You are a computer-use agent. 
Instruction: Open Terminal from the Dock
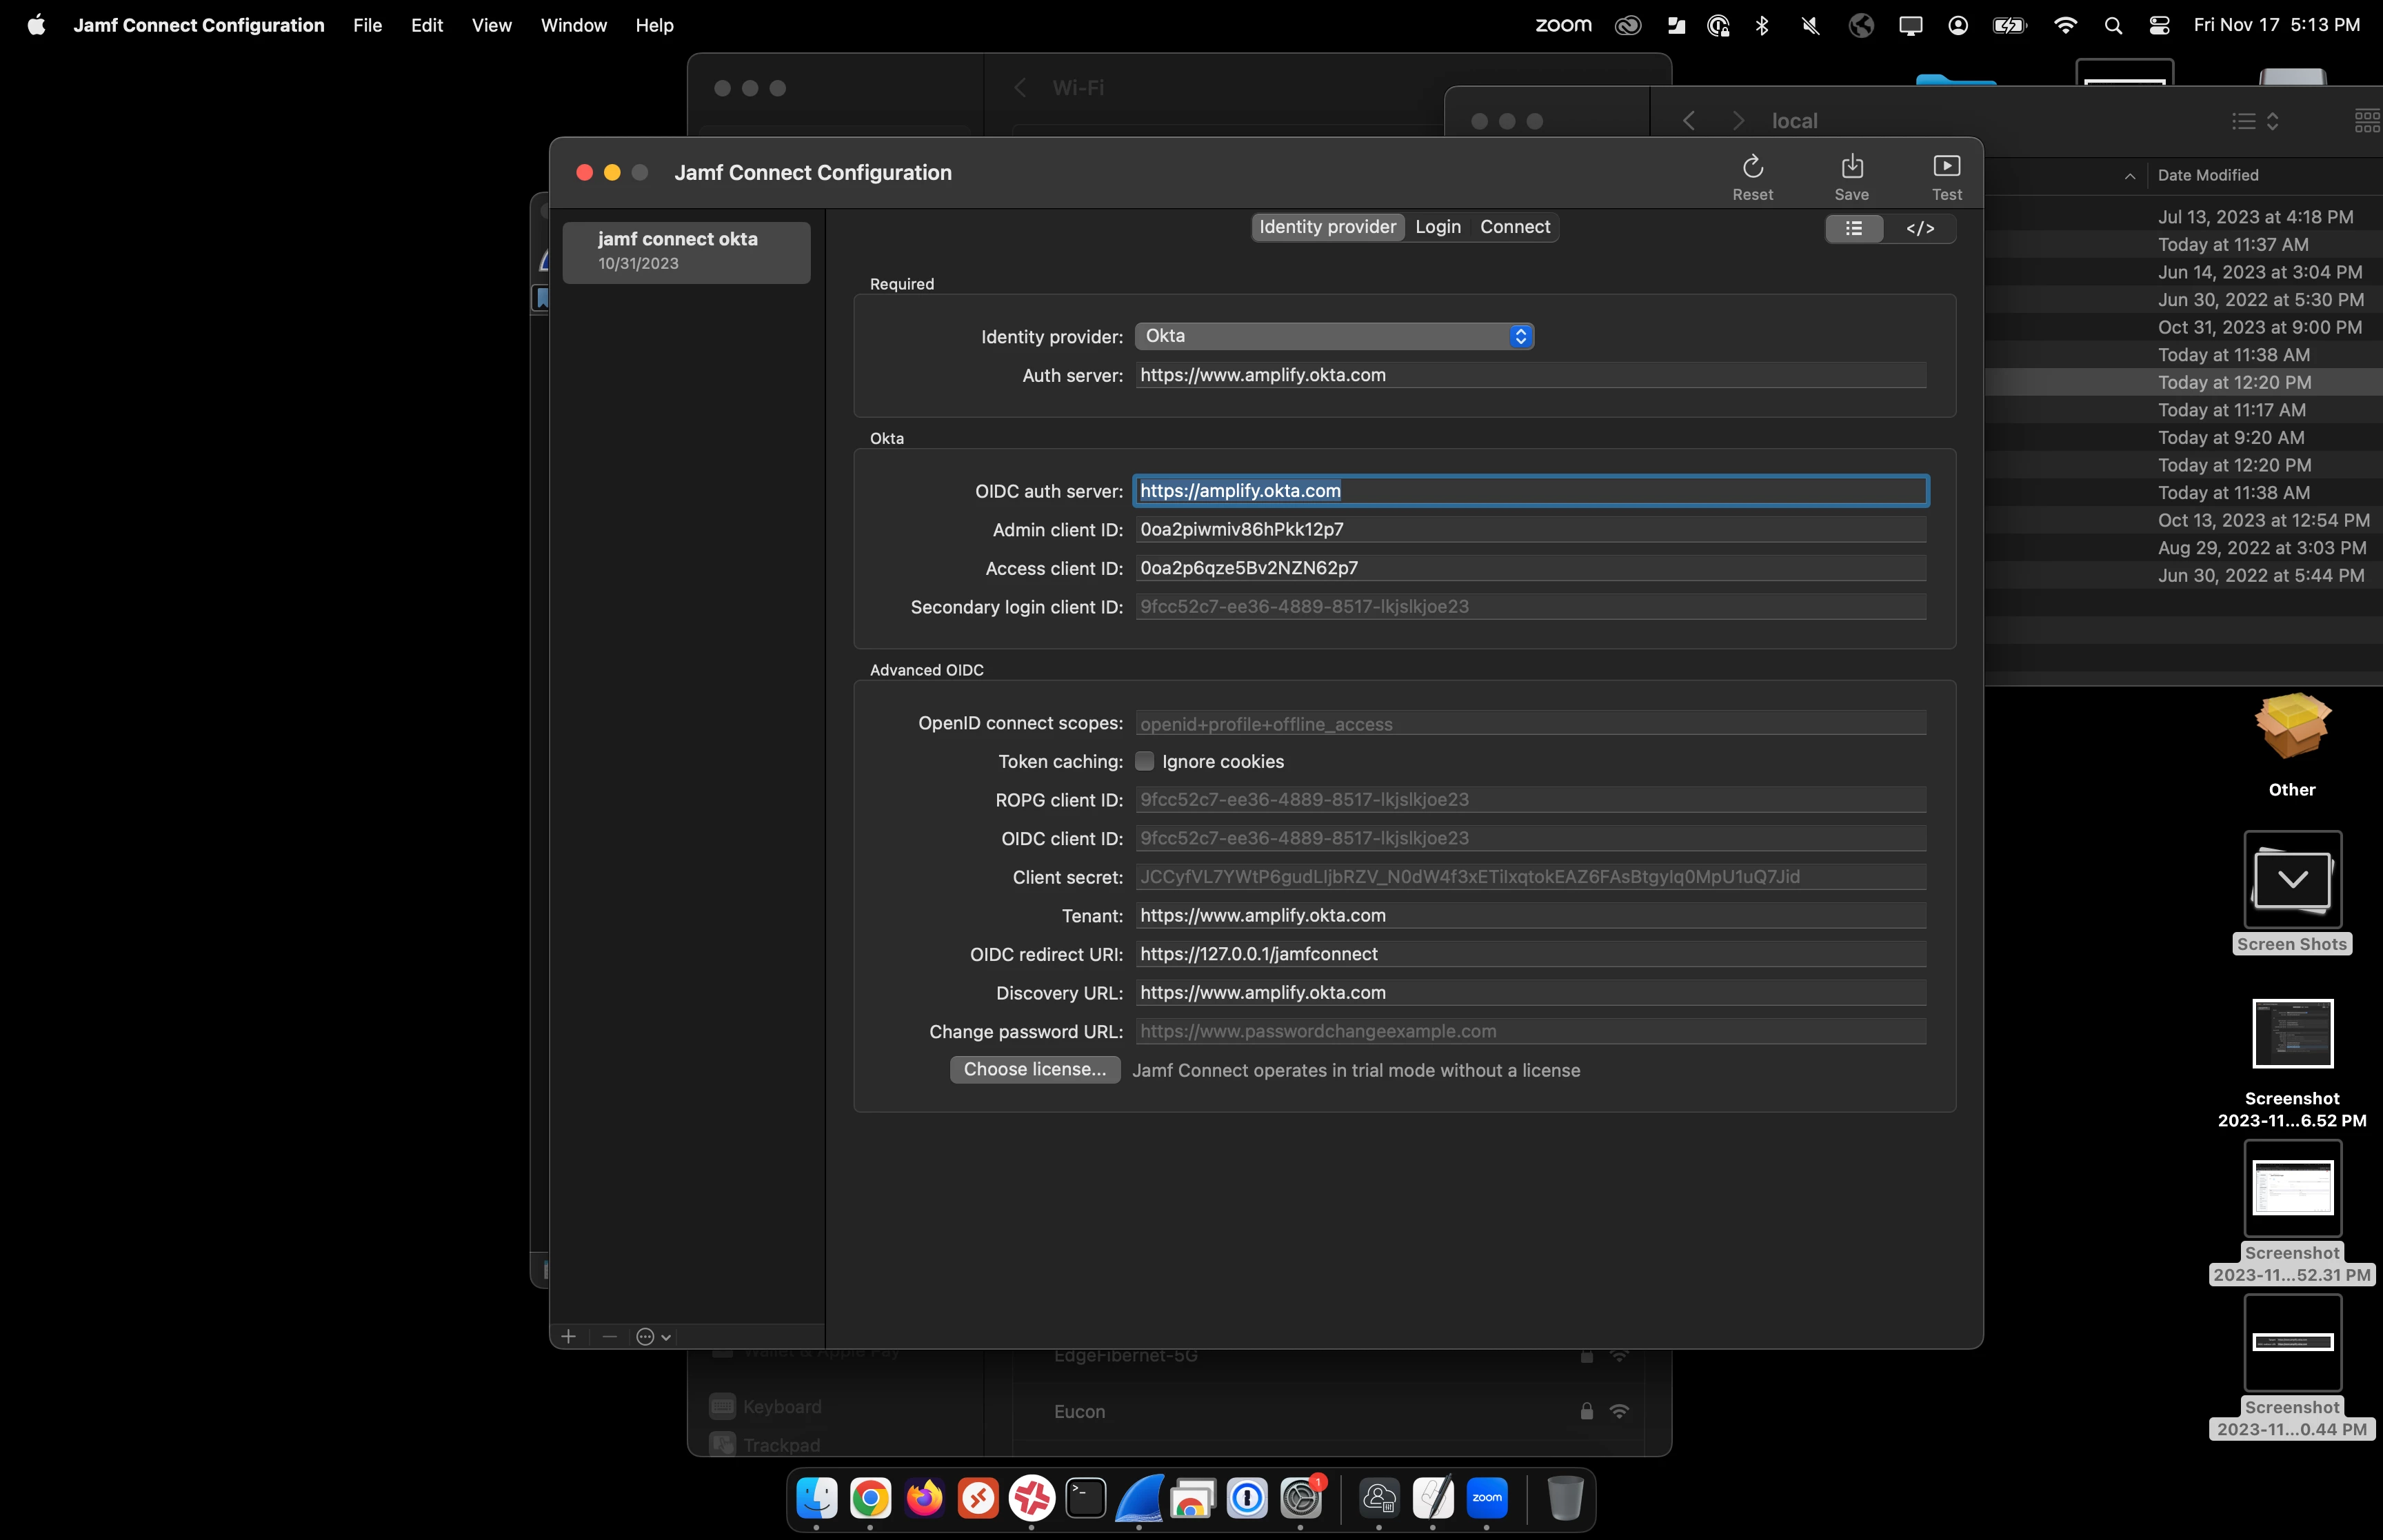(1085, 1497)
